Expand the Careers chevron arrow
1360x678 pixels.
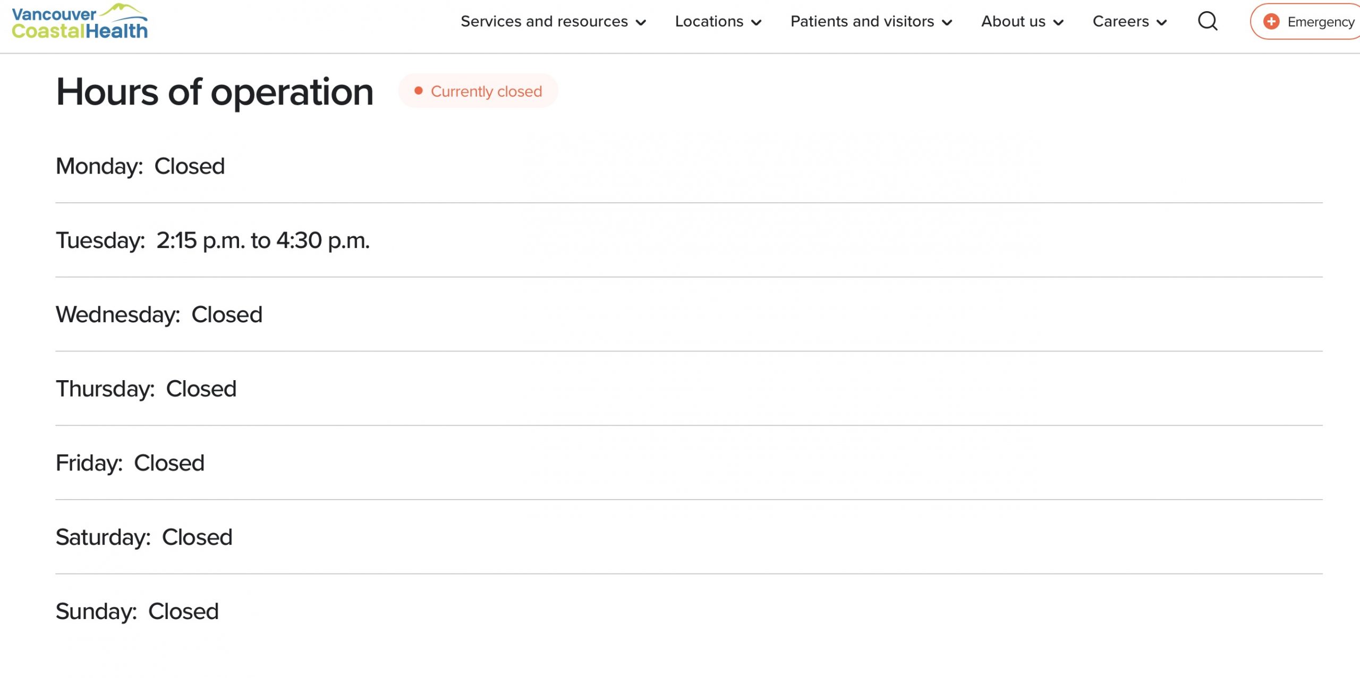click(1162, 23)
